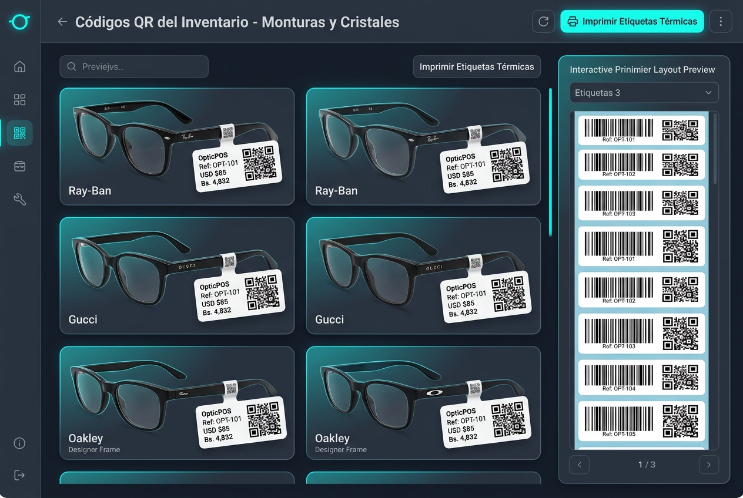Open the Etiquetas 3 dropdown
This screenshot has width=743, height=498.
644,93
